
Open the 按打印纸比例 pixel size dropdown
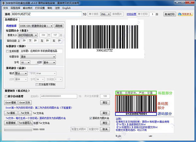[x=27, y=35]
